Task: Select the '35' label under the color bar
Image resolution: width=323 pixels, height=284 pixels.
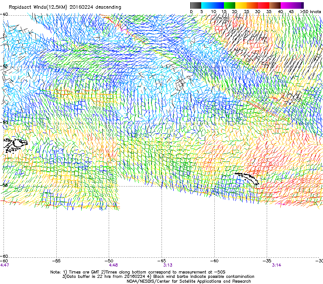Action: (x=269, y=12)
